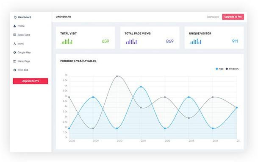Click the Windows 2013 data point
The image size is (258, 162).
tap(189, 118)
